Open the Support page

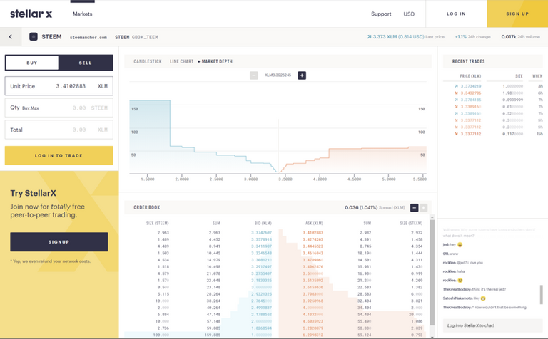pos(381,14)
